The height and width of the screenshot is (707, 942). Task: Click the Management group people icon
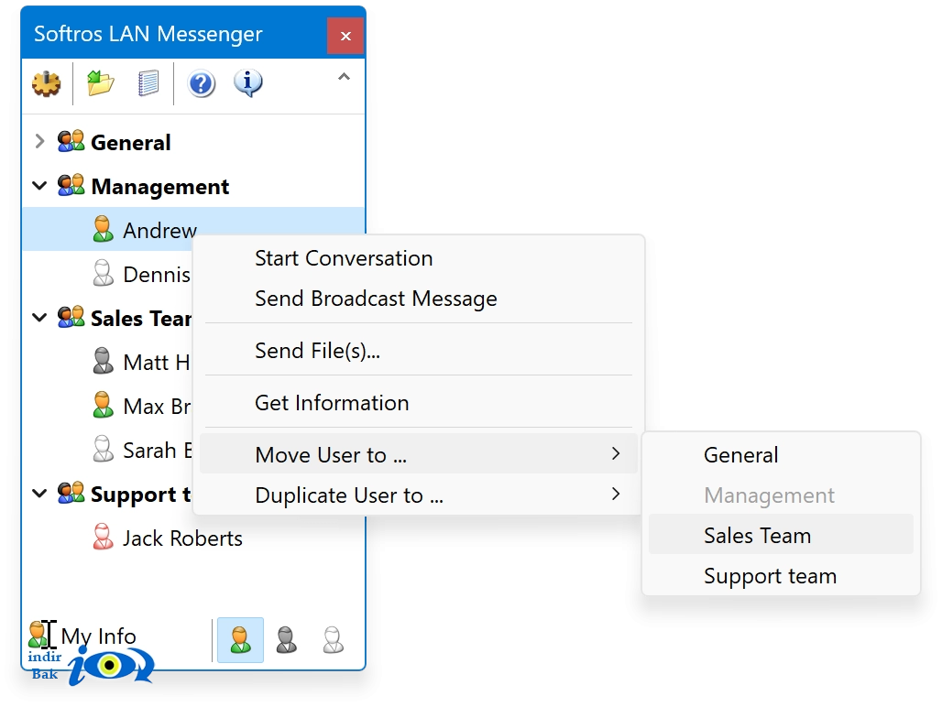[71, 186]
